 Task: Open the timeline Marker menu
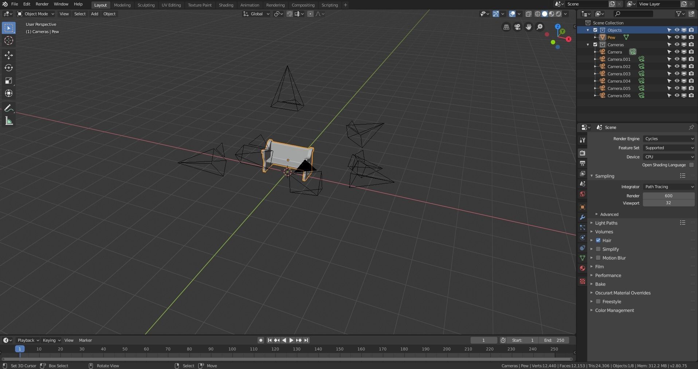pyautogui.click(x=85, y=340)
